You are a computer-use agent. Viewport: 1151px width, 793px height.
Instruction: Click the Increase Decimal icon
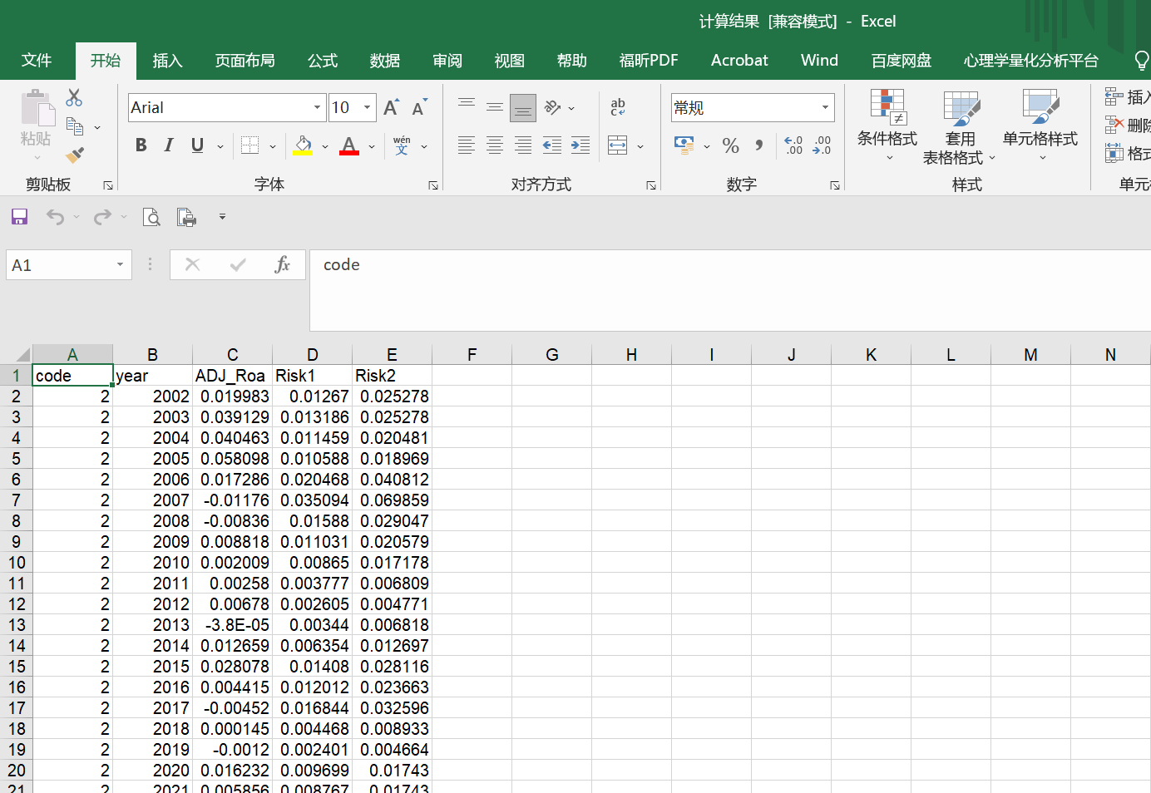[x=793, y=145]
